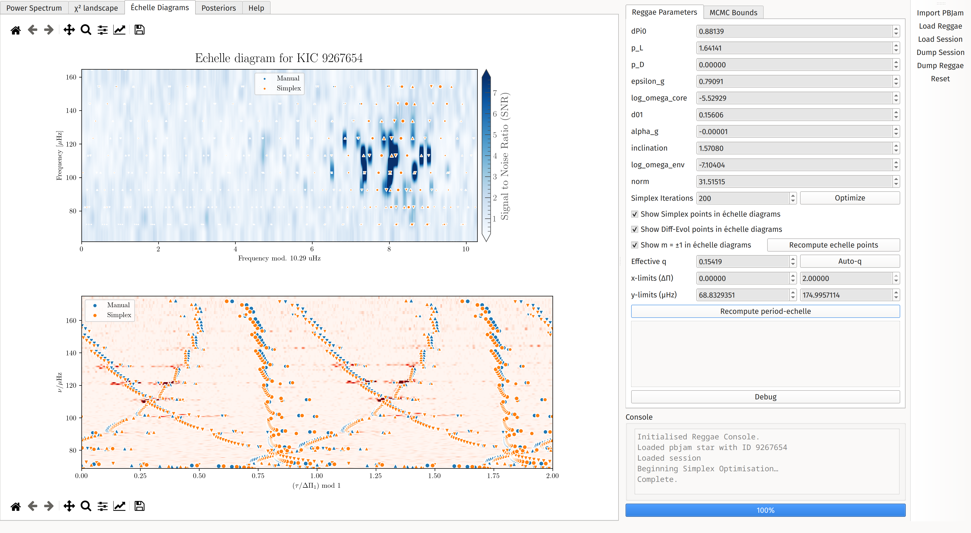Uncheck Show Diff-Evol points checkbox

[x=635, y=229]
